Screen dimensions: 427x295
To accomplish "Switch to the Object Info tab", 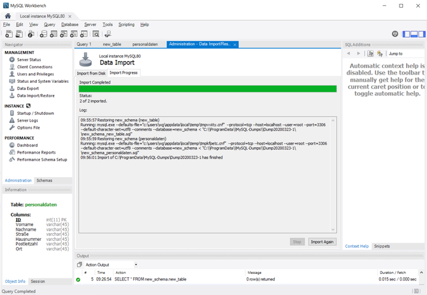I will pos(15,282).
